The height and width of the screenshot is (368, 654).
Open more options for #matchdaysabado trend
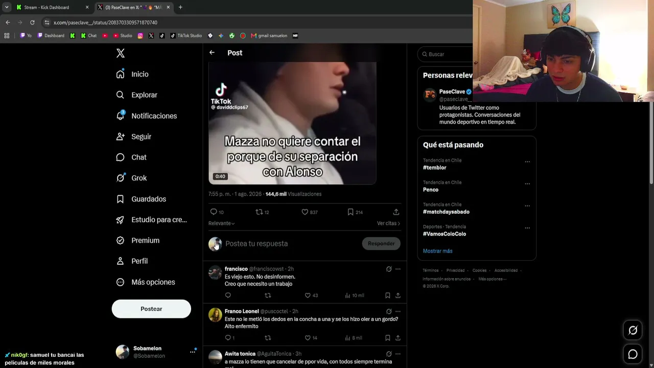point(527,206)
